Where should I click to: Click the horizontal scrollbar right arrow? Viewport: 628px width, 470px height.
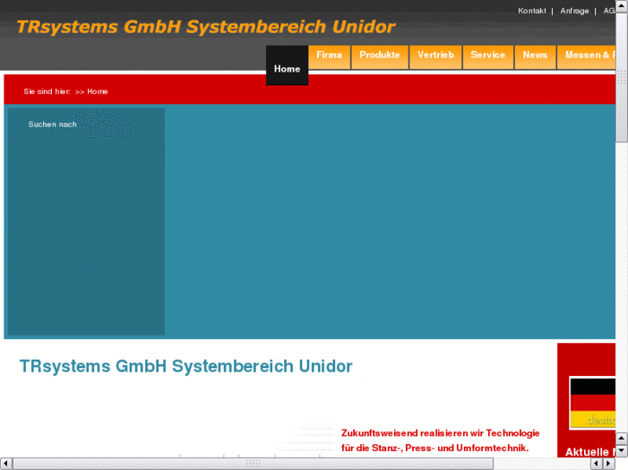[609, 464]
